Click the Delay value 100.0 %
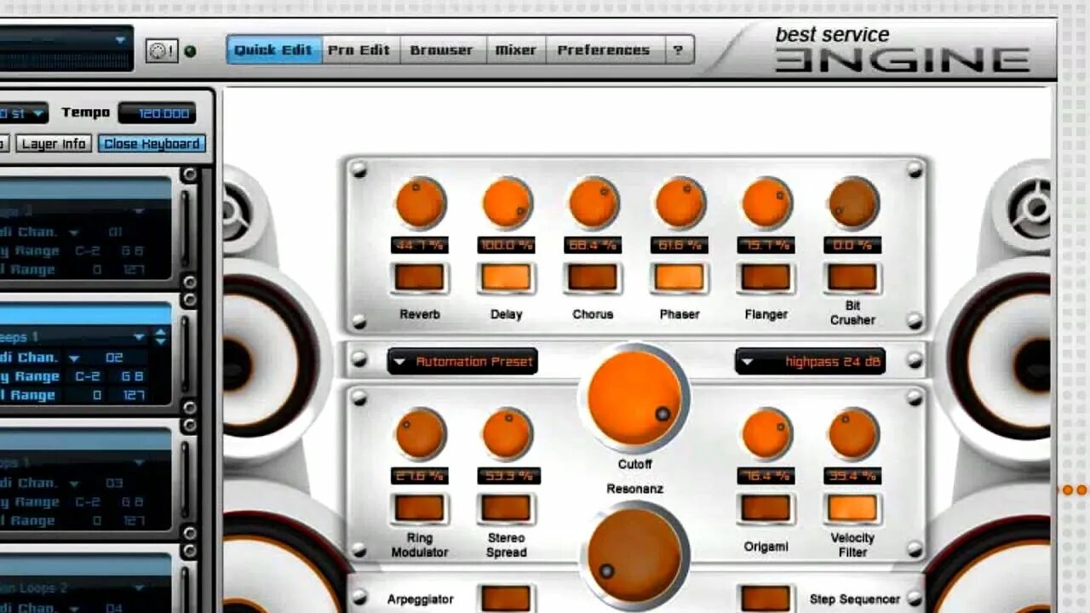This screenshot has width=1090, height=613. pos(507,245)
